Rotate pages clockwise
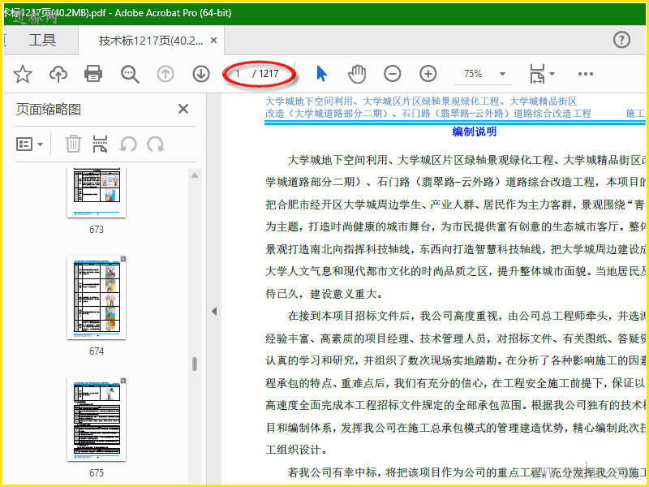 point(156,144)
